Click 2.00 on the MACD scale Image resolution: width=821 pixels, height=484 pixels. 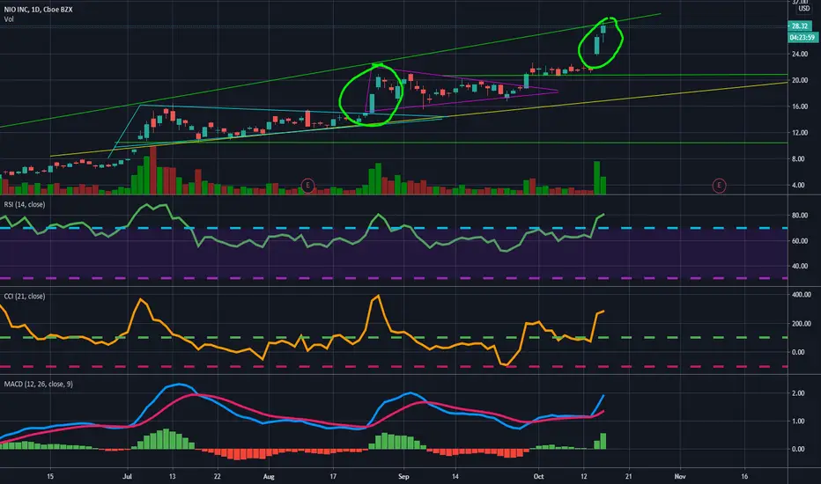pos(799,393)
